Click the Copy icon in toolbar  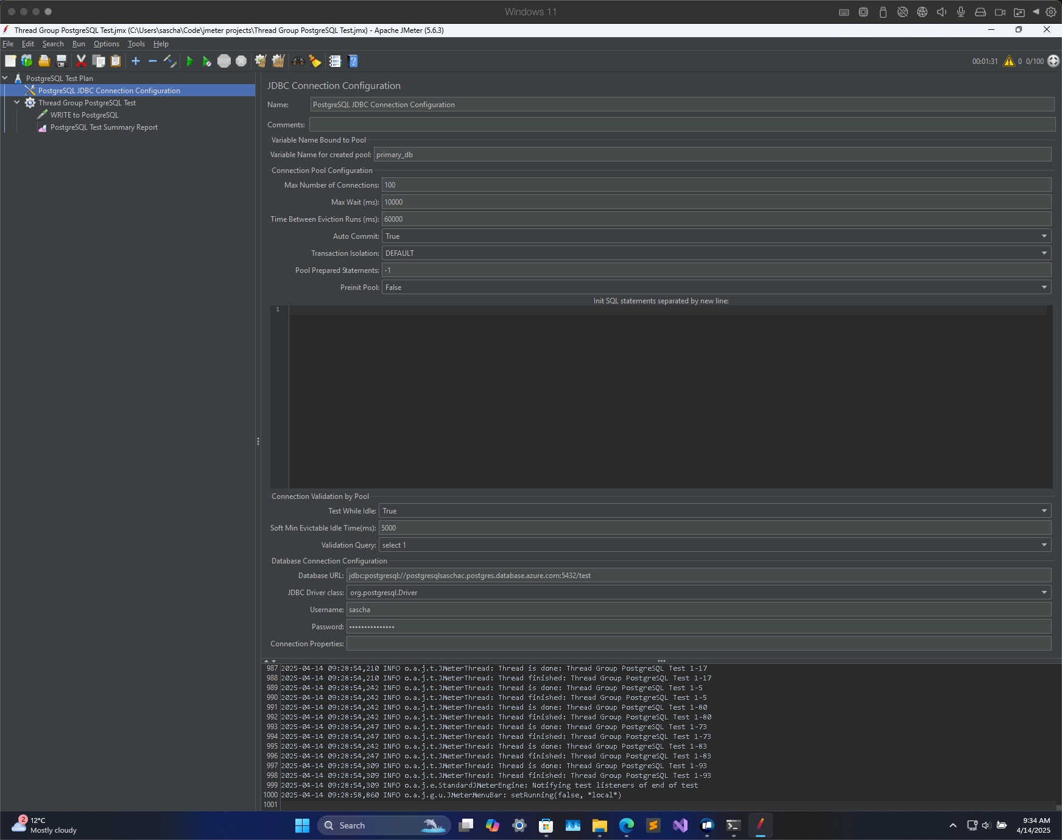pos(99,61)
